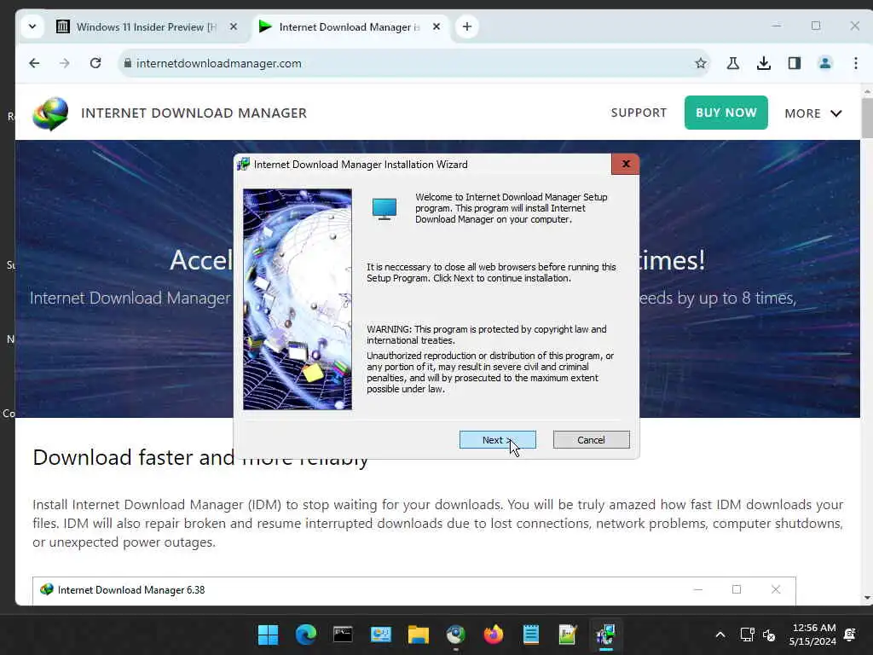The width and height of the screenshot is (873, 655).
Task: Open the Control Panel taskbar icon
Action: coord(381,635)
